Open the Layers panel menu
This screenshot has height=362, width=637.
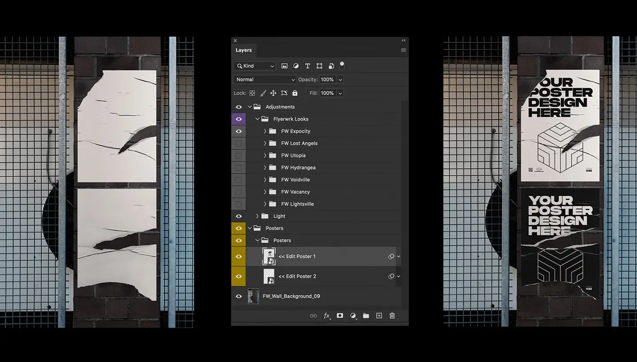tap(403, 50)
